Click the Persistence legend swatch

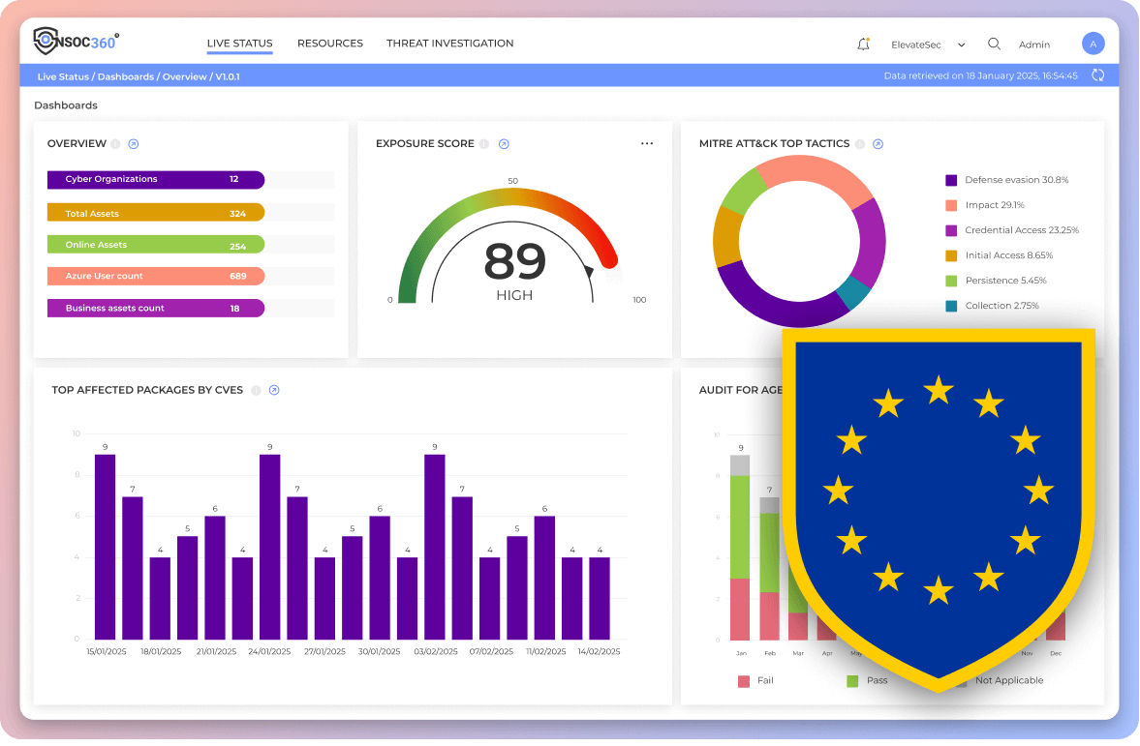[951, 281]
